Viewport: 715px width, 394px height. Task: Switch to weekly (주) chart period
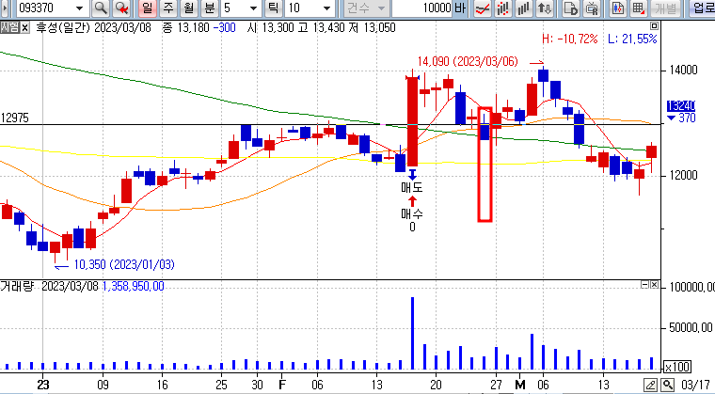pyautogui.click(x=167, y=8)
